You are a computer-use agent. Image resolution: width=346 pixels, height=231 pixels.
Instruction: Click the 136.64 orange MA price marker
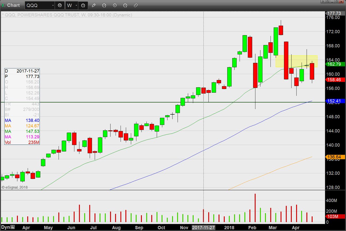[x=334, y=157]
